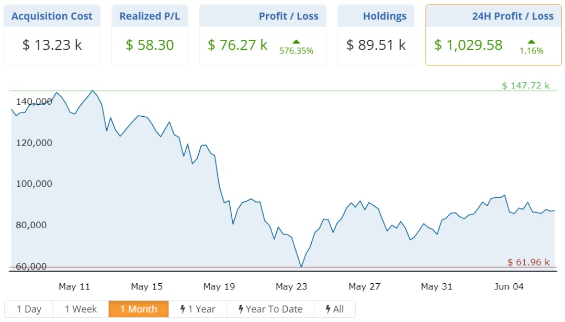
Task: Click the lightning icon beside All
Action: (328, 309)
